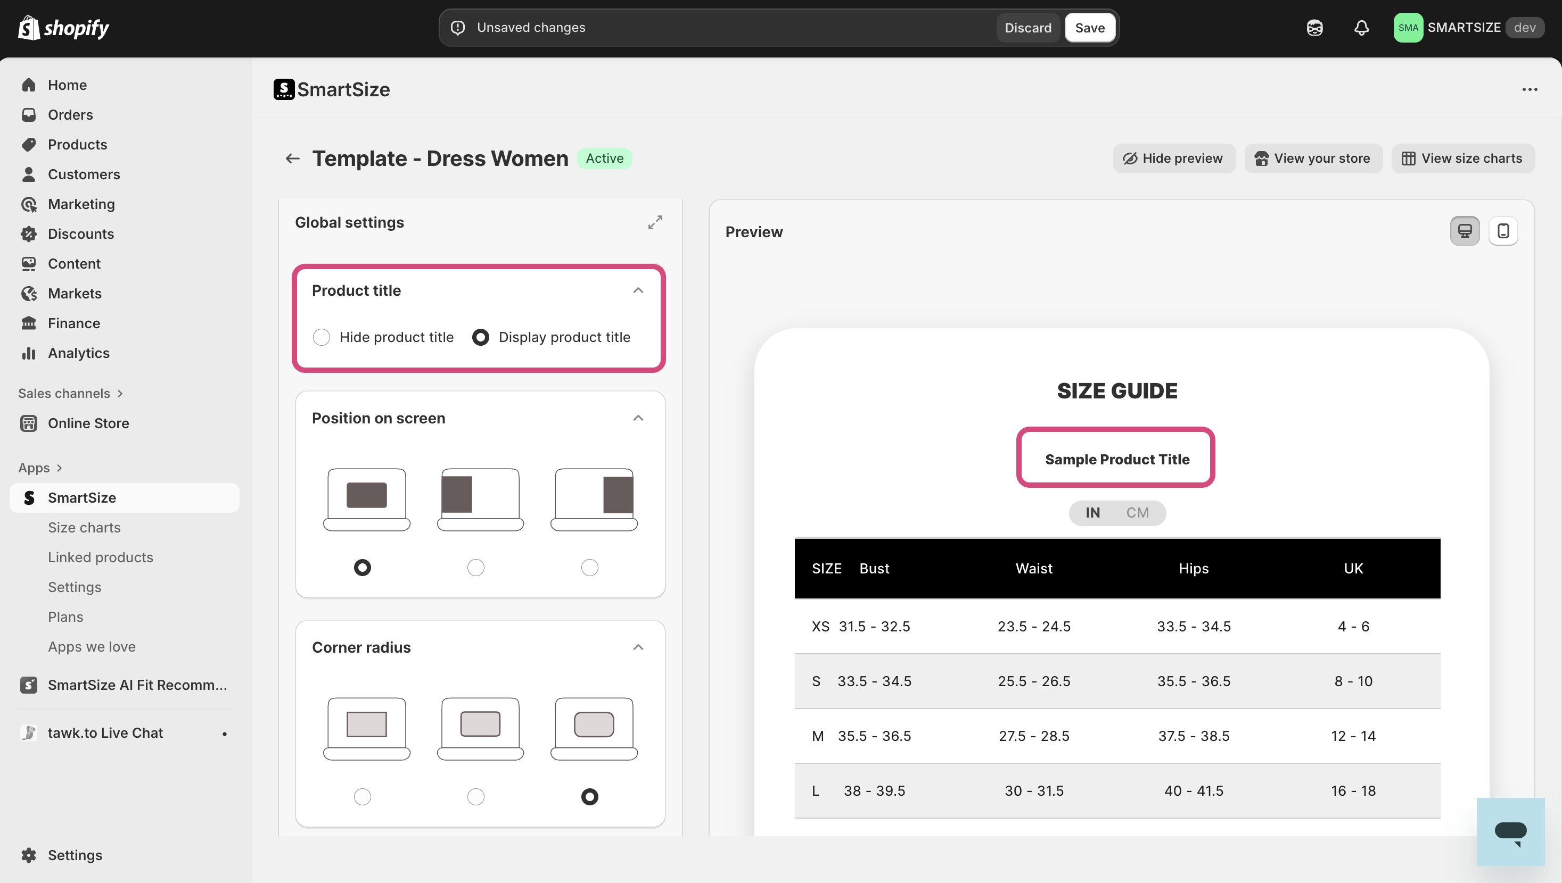
Task: Click the Hide preview button
Action: pyautogui.click(x=1173, y=159)
